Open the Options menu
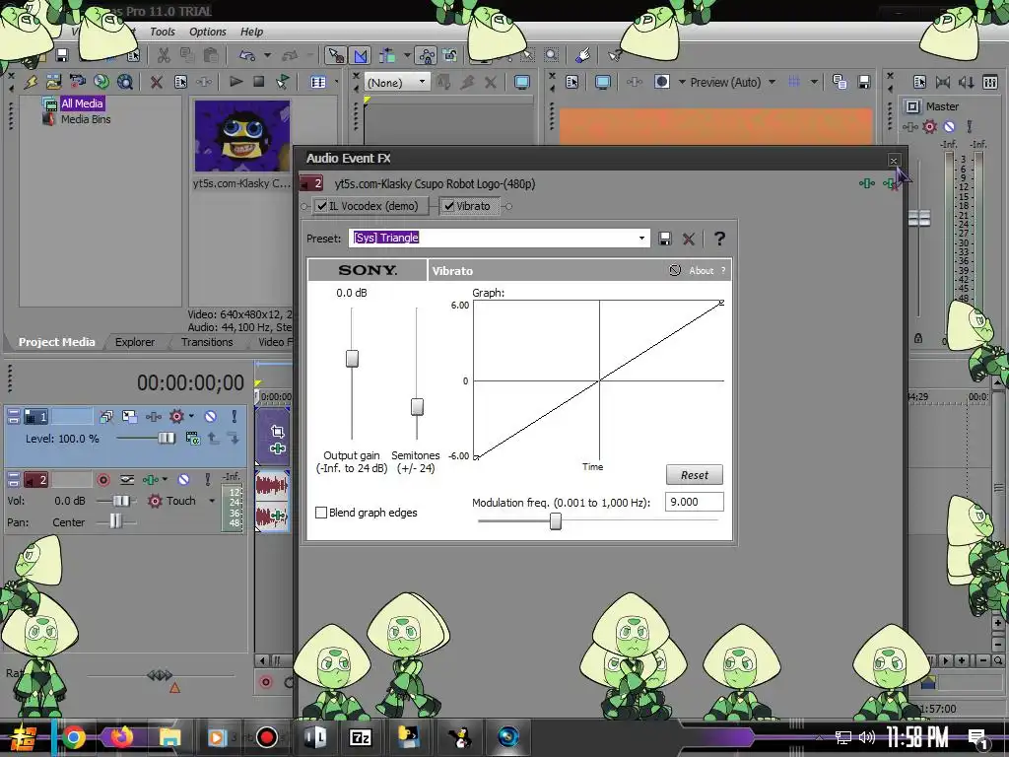The height and width of the screenshot is (757, 1009). point(207,32)
